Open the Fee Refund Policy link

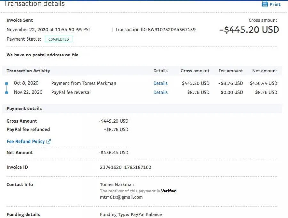[26, 141]
